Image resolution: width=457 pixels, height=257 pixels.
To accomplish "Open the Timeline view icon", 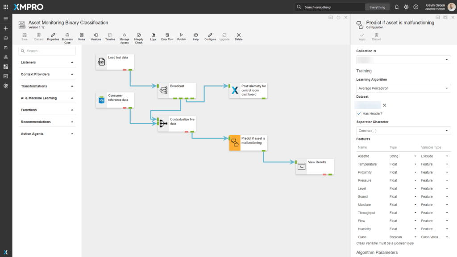I will point(110,35).
